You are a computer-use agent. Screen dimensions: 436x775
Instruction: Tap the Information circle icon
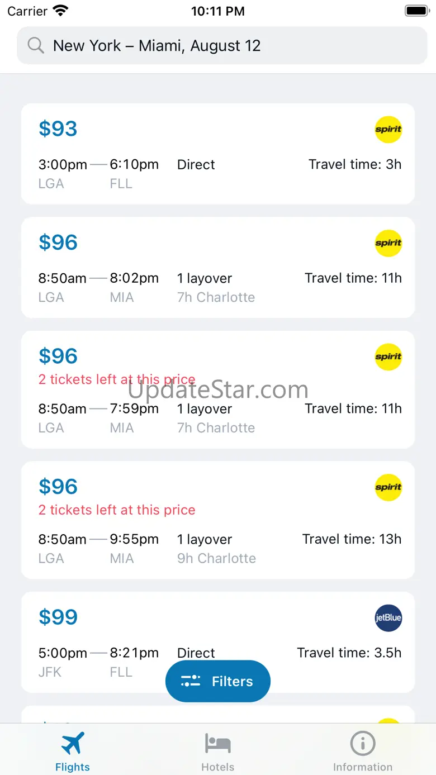(362, 744)
